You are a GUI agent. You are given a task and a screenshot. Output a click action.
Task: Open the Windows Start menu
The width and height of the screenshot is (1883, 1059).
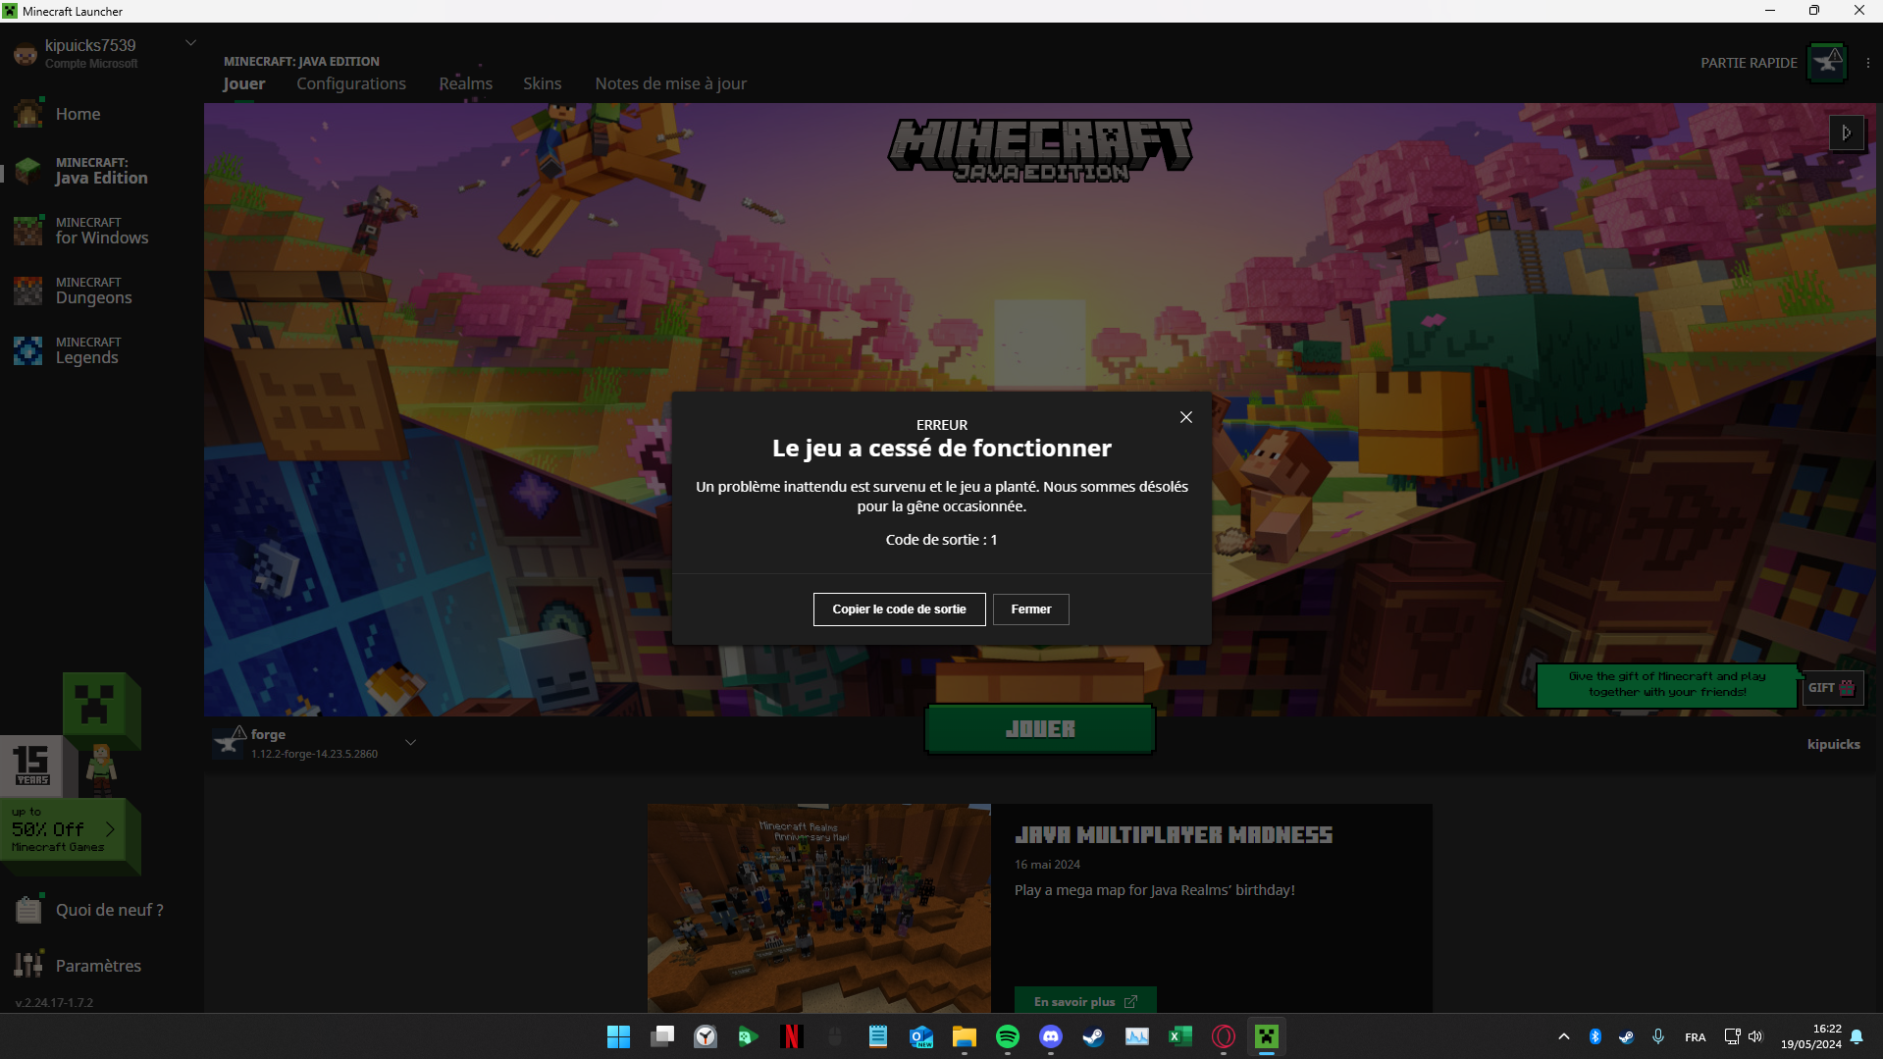(x=618, y=1036)
